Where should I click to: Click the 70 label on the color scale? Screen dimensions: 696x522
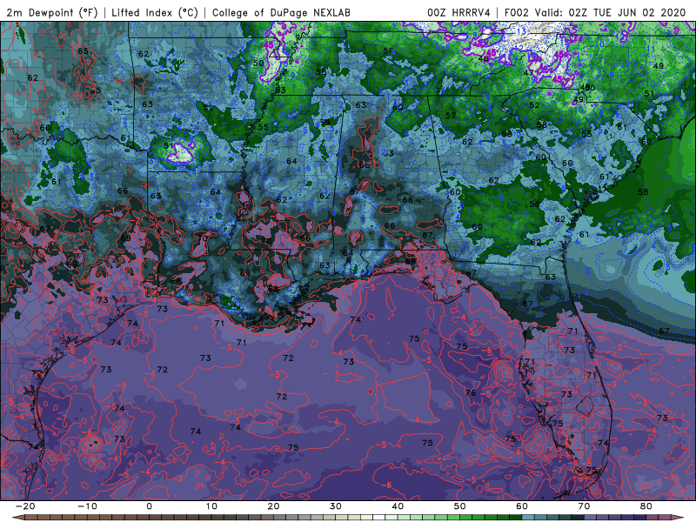584,506
